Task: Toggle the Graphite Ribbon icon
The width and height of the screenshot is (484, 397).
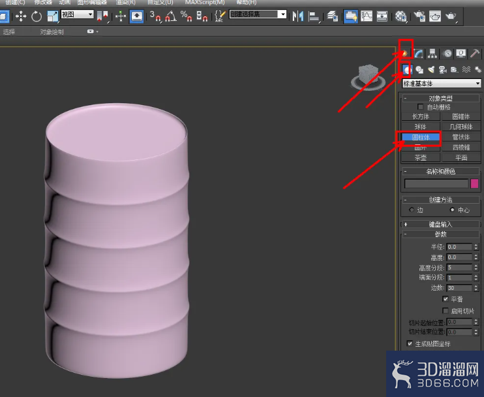Action: (x=351, y=16)
